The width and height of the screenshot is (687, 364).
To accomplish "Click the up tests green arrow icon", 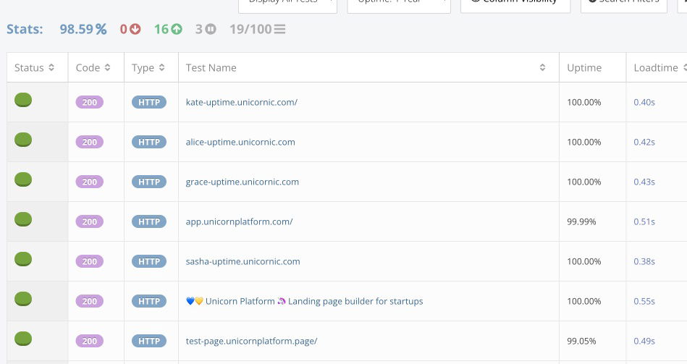I will coord(177,30).
